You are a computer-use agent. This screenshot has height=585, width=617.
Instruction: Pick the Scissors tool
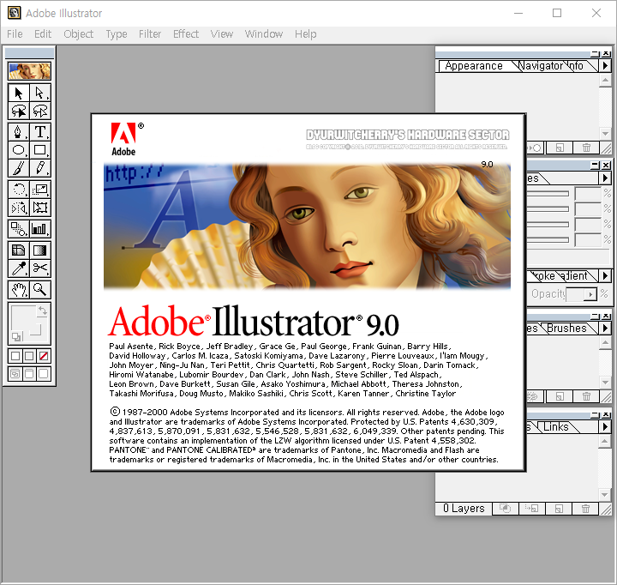[39, 268]
